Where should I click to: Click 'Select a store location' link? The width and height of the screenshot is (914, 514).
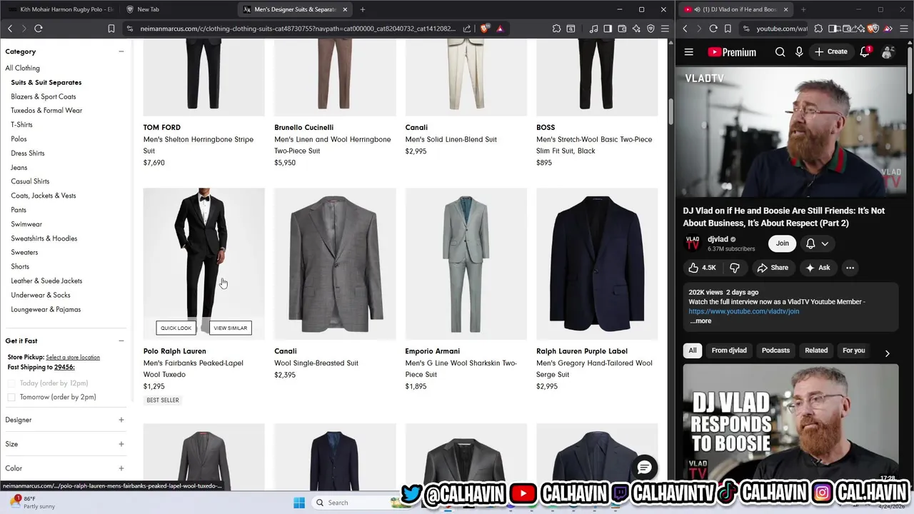tap(73, 357)
